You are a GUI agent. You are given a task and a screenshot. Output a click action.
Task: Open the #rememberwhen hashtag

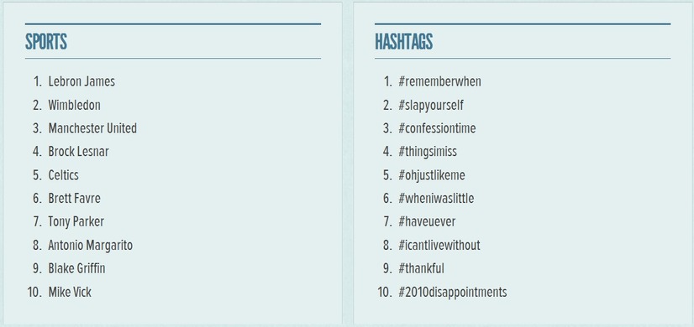[439, 82]
